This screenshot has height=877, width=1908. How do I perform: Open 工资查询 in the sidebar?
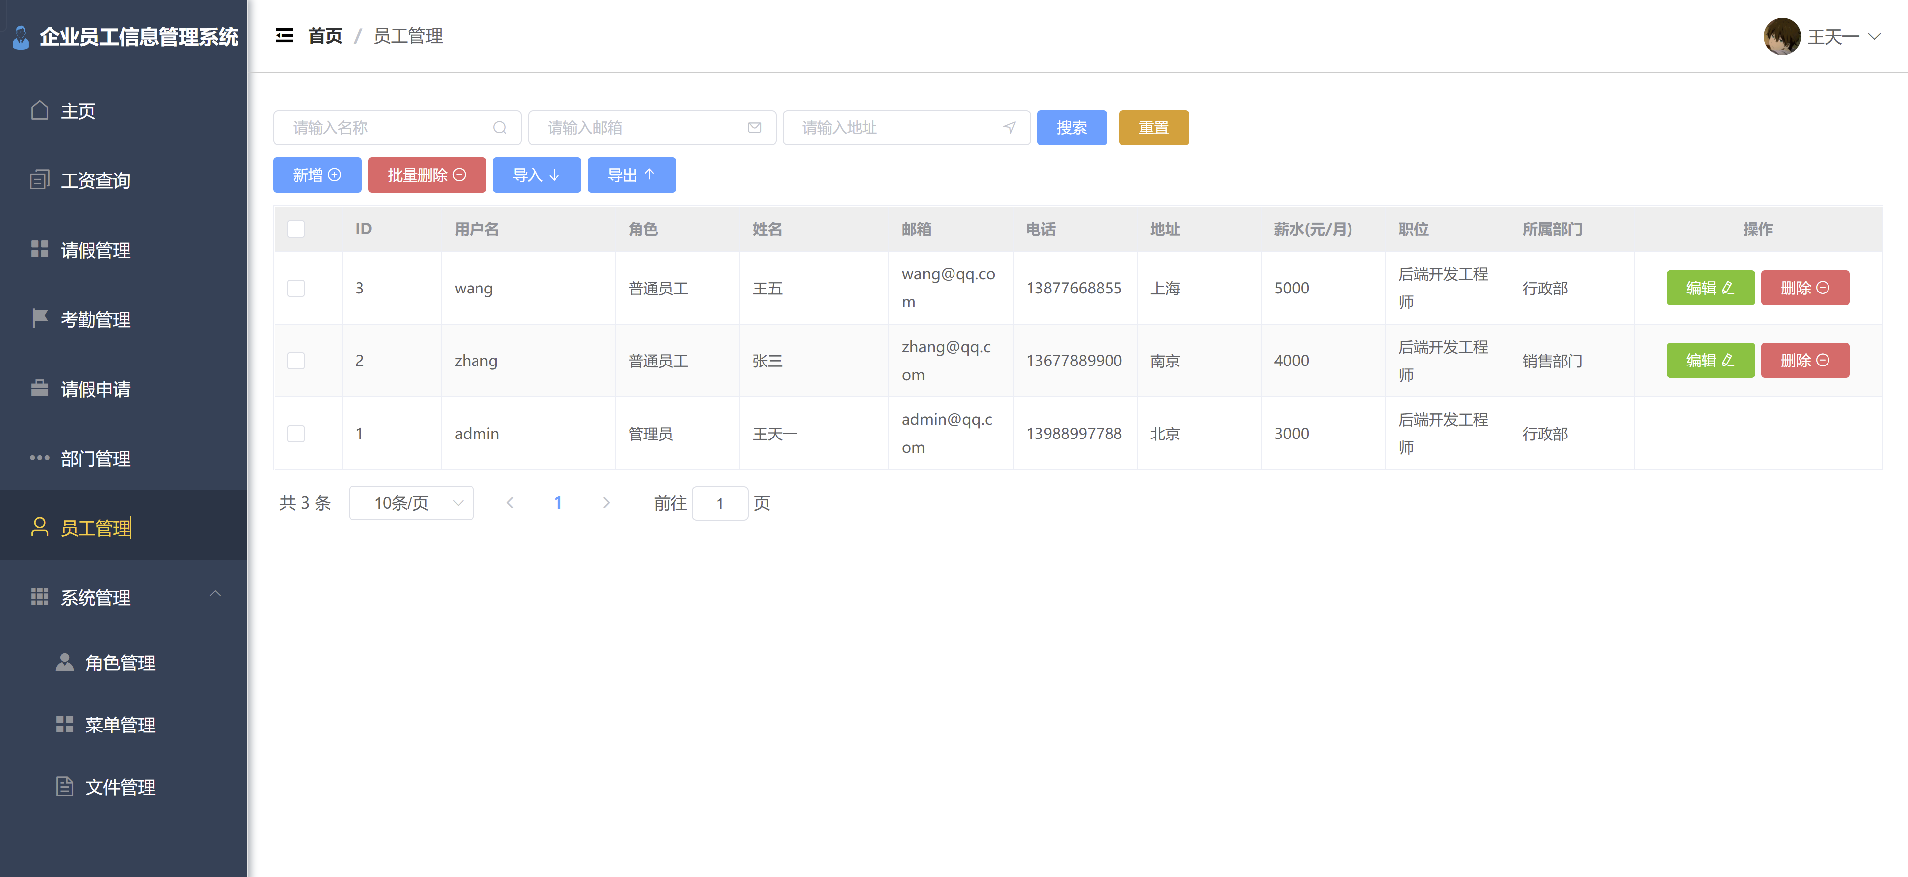tap(124, 181)
